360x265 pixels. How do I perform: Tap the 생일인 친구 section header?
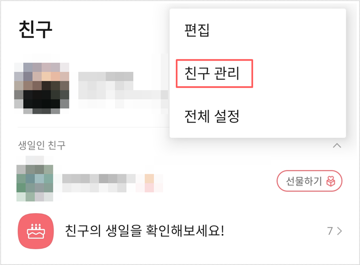tap(42, 146)
